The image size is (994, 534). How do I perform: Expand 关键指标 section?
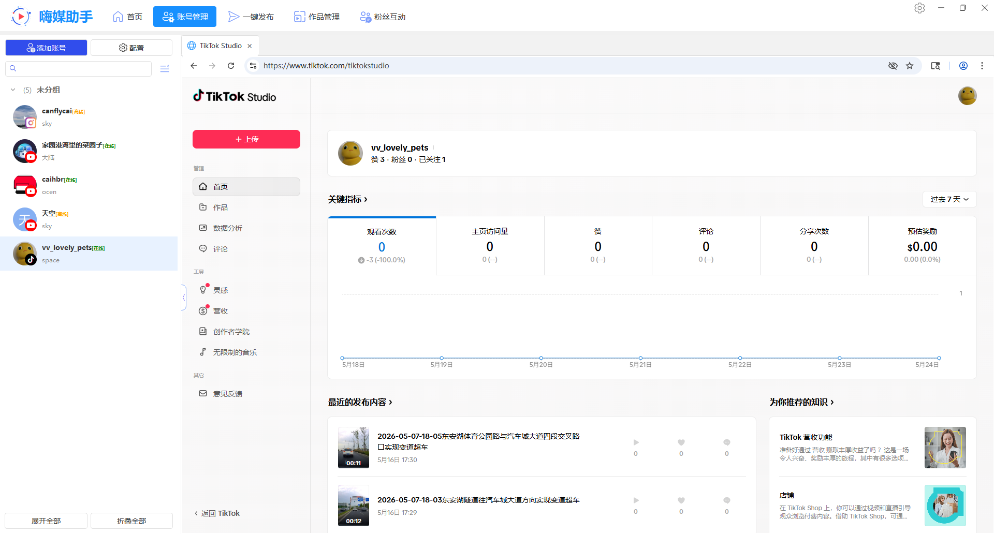point(348,199)
